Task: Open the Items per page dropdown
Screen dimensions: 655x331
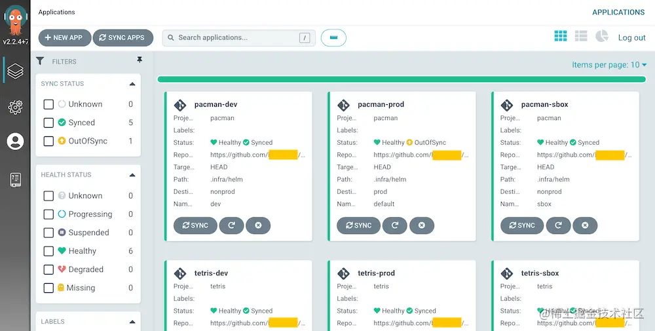Action: pos(609,65)
